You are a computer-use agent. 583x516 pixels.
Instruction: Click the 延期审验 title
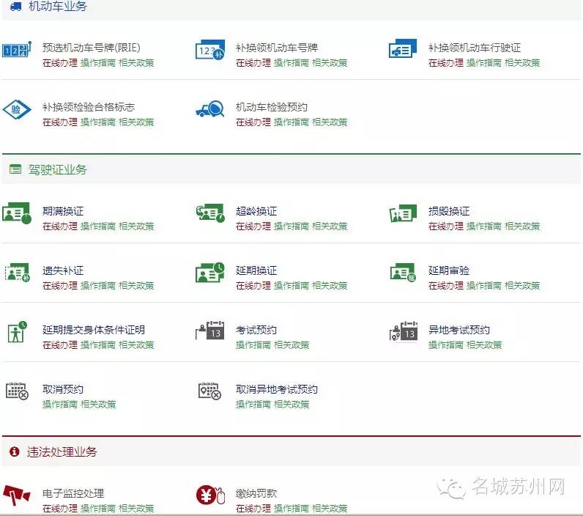(x=449, y=270)
